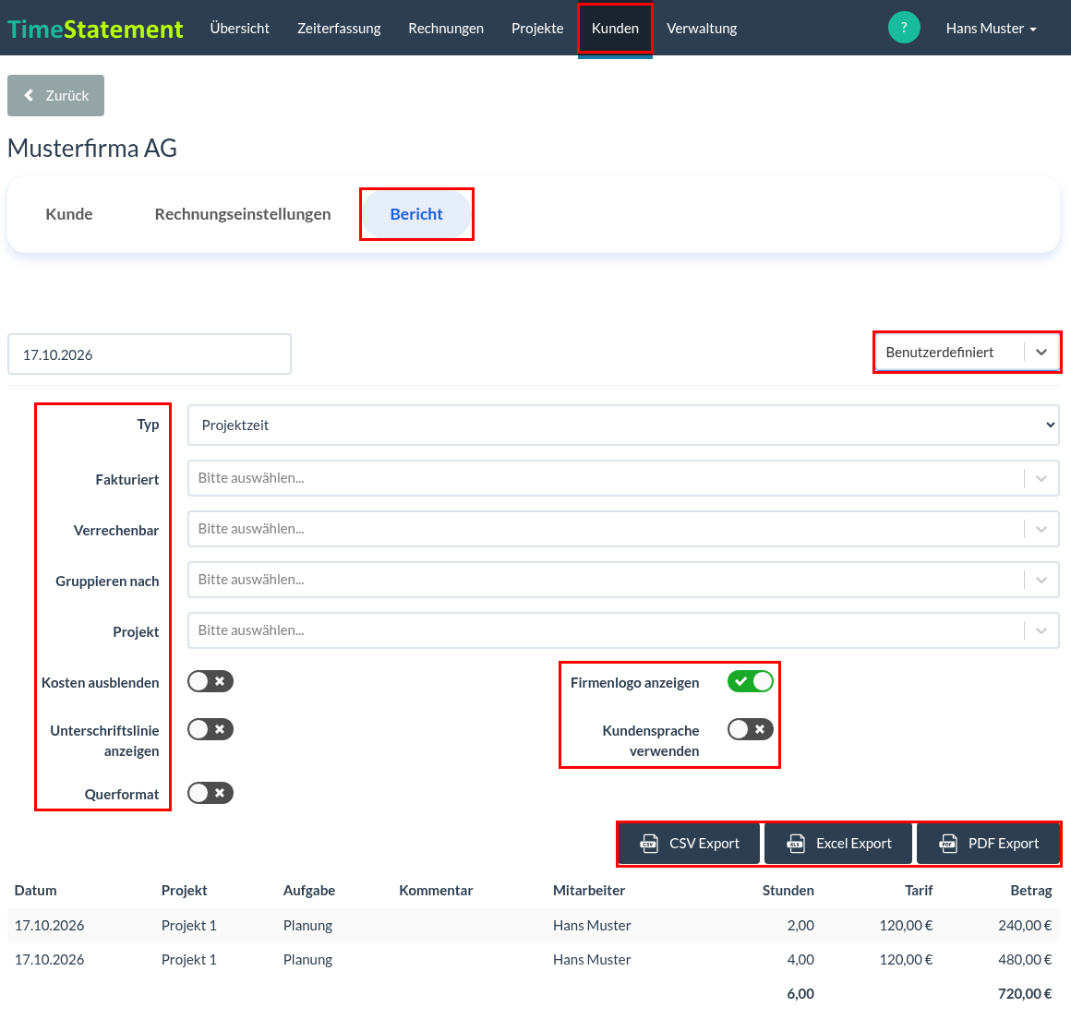
Task: Click the Mitarbeiter column header
Action: (x=589, y=891)
